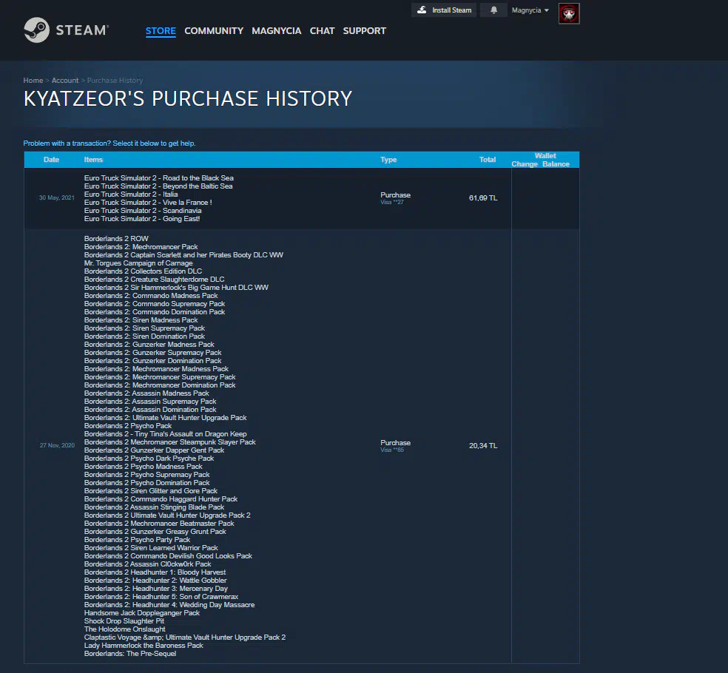Click the 20,34 TL total
728x673 pixels.
(483, 446)
